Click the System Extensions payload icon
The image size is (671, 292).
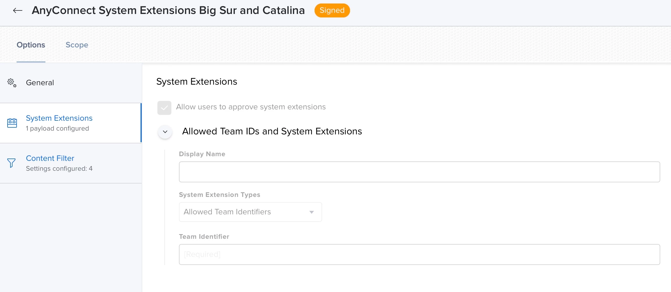coord(12,123)
